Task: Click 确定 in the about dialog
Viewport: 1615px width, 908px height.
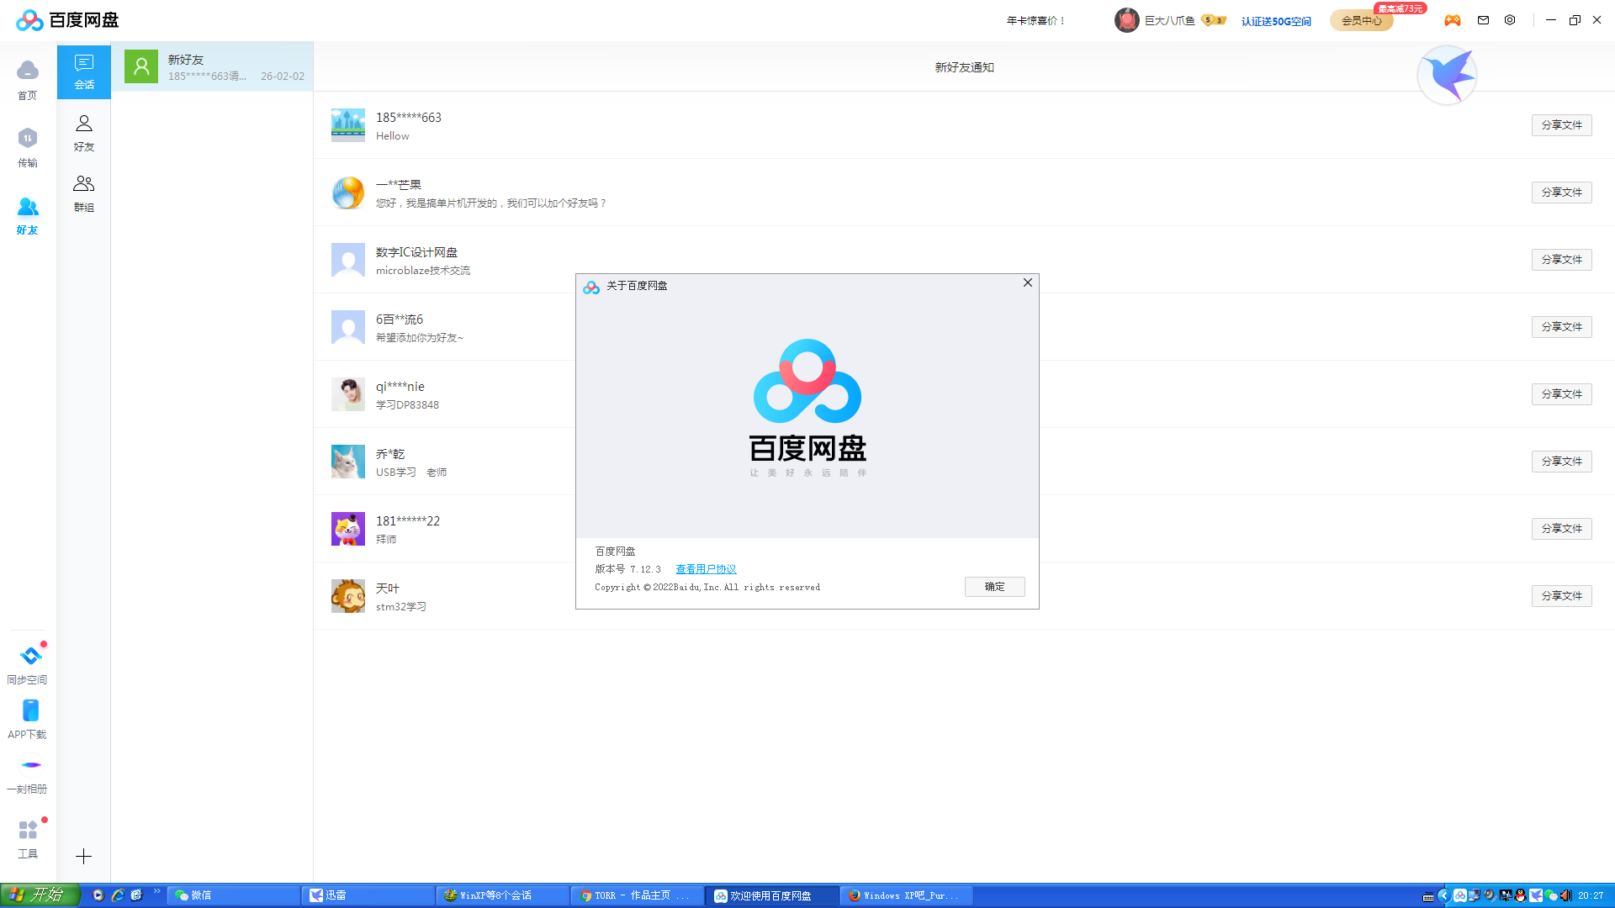Action: tap(994, 587)
